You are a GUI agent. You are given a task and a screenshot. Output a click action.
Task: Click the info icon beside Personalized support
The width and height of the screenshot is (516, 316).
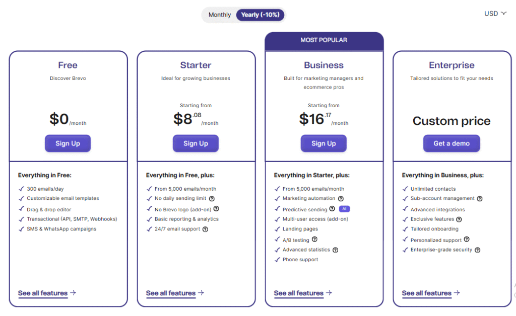(x=467, y=239)
